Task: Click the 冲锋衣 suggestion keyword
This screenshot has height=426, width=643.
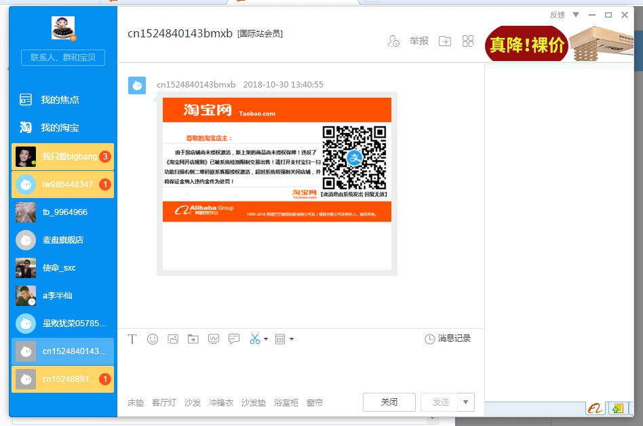Action: (221, 403)
